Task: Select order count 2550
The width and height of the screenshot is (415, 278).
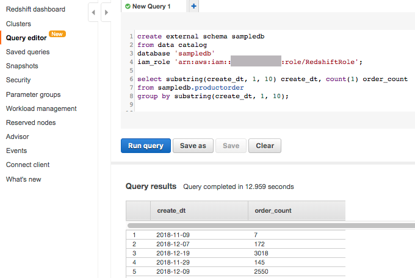Action: point(261,271)
